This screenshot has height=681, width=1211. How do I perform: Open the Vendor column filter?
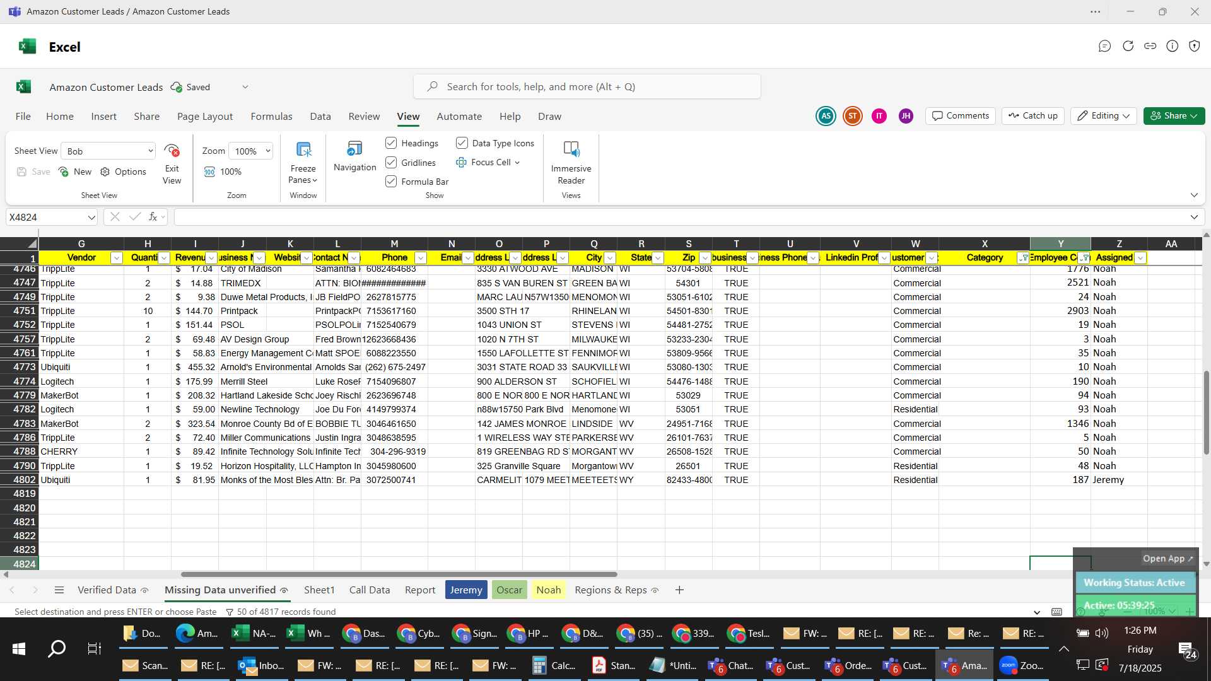point(116,258)
